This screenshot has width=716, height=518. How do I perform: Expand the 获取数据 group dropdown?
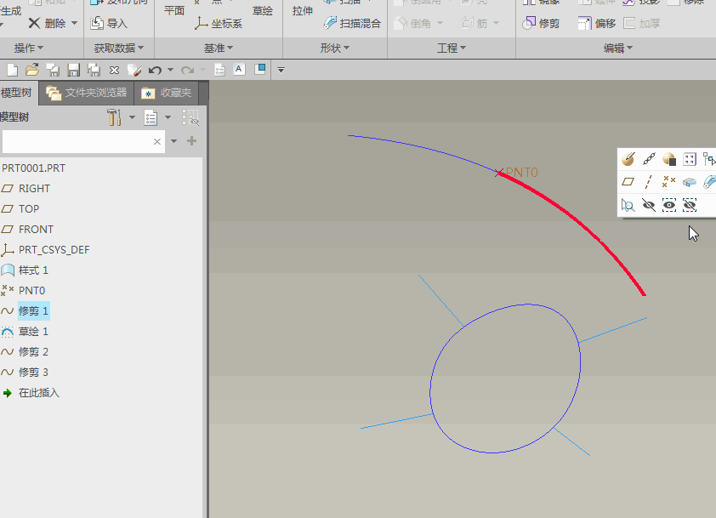[x=119, y=48]
